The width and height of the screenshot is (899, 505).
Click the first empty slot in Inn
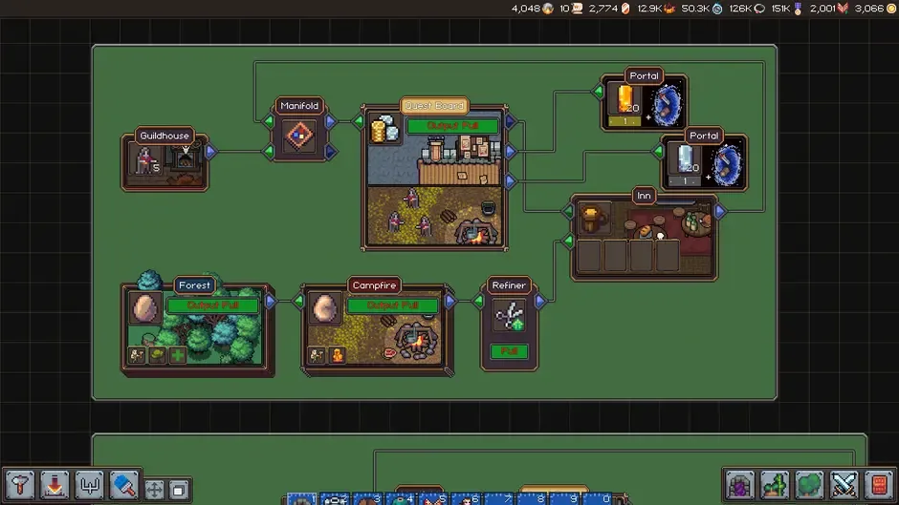tap(589, 255)
